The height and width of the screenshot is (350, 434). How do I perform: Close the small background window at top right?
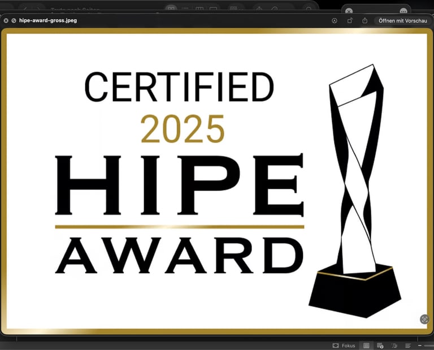tap(349, 11)
